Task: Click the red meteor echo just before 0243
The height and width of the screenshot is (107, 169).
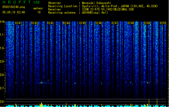Action: (x=41, y=83)
